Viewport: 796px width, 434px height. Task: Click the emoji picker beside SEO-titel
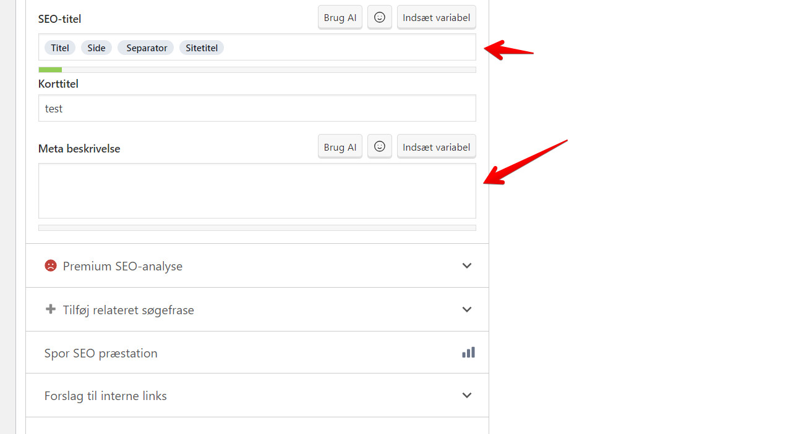coord(380,18)
